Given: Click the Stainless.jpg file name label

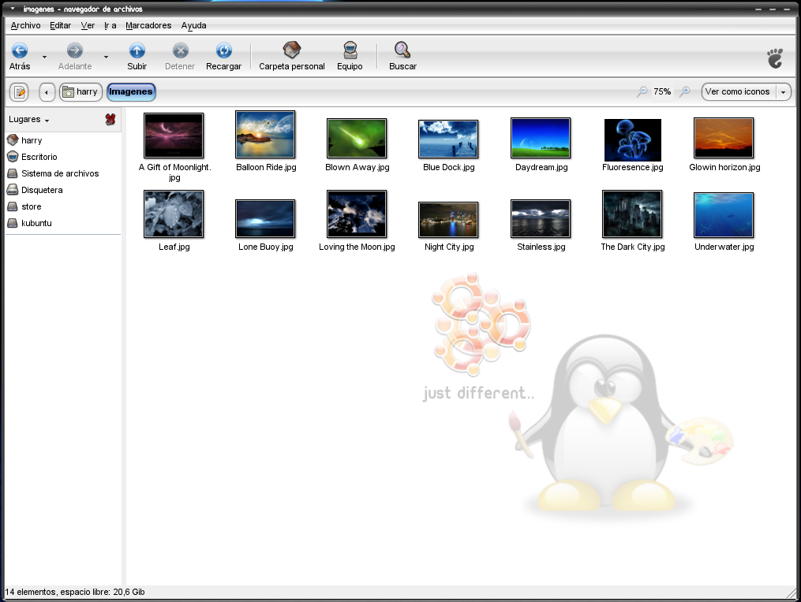Looking at the screenshot, I should (541, 247).
